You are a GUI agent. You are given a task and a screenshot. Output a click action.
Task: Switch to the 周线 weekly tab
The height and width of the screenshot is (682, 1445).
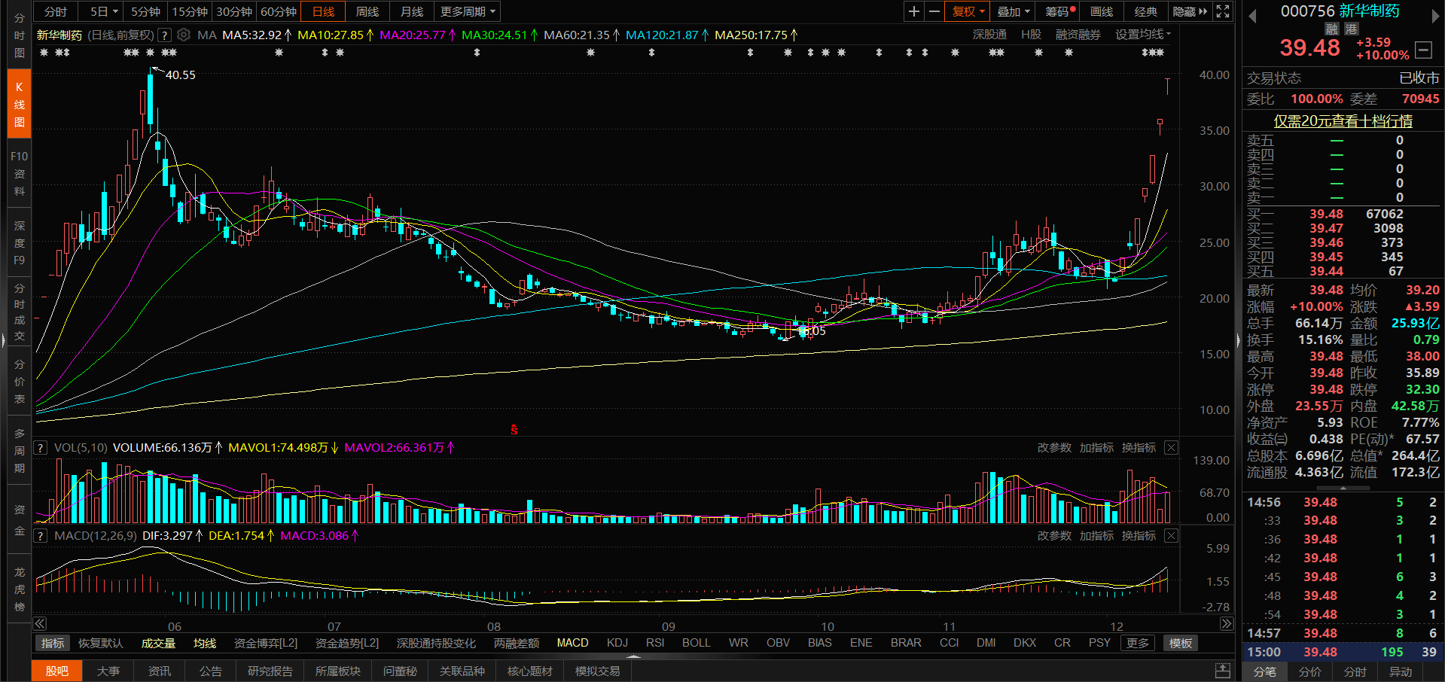(x=367, y=11)
